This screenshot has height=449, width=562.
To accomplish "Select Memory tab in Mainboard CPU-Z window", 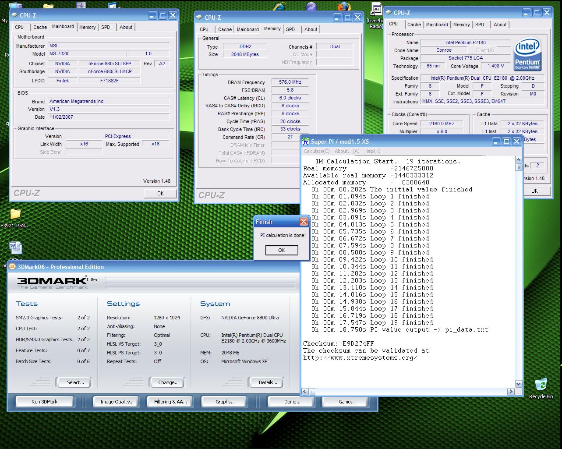I will click(x=87, y=27).
